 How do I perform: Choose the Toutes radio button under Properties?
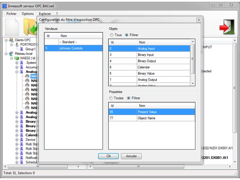[x=111, y=98]
